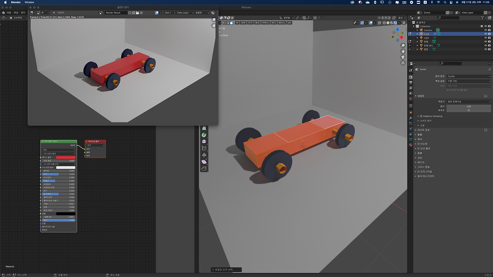Click the red base color swatch
The width and height of the screenshot is (493, 277).
65,157
